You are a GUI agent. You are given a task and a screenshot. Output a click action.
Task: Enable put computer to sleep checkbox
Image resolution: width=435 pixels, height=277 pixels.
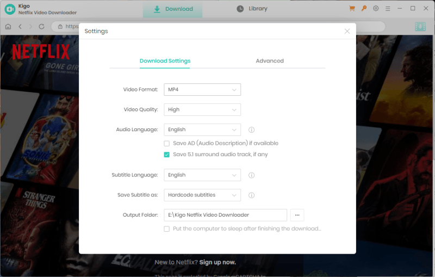pyautogui.click(x=166, y=229)
